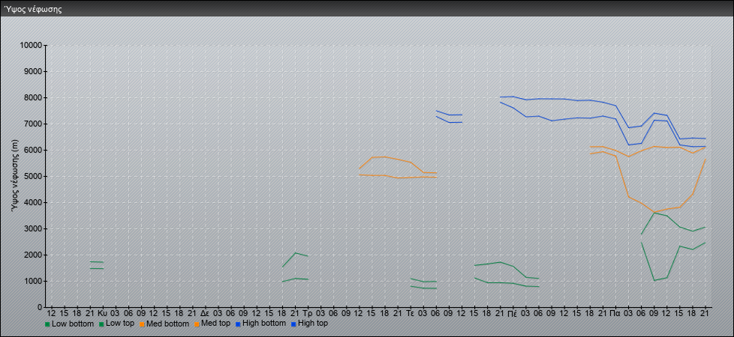Click the green swatch beside Low top
The image size is (734, 337).
point(100,324)
